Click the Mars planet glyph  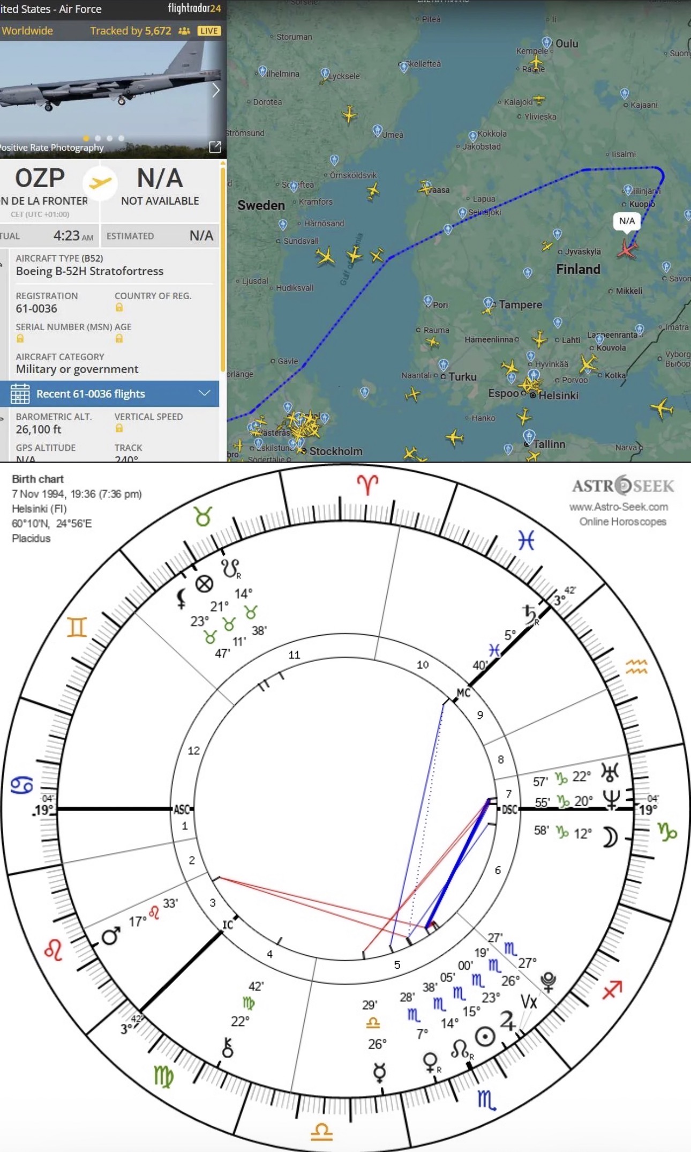click(x=111, y=937)
